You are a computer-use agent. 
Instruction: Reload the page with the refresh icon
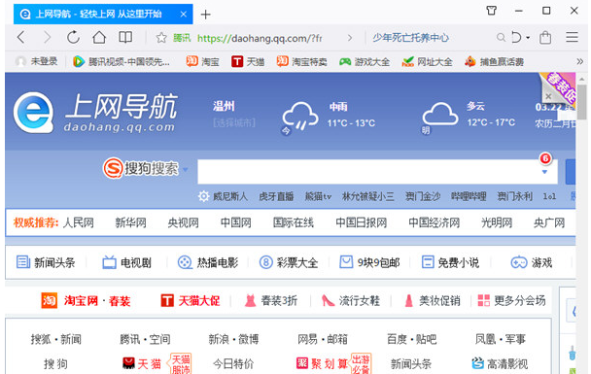click(73, 37)
